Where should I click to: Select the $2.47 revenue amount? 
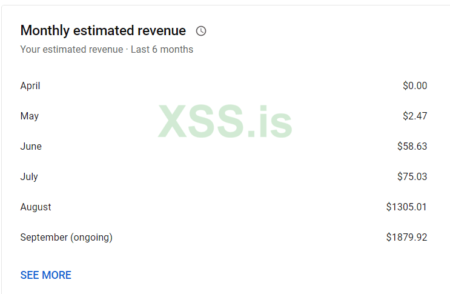pyautogui.click(x=415, y=116)
